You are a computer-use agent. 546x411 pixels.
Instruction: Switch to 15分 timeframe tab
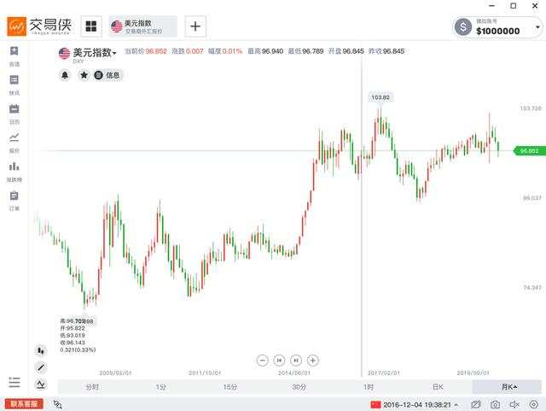click(230, 387)
